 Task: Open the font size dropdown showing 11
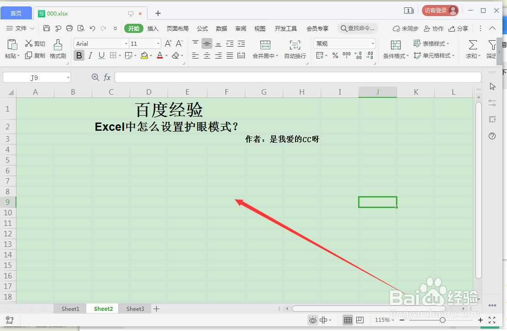tap(158, 44)
